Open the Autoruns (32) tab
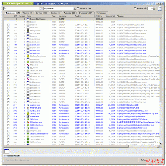Screen dimensions: 166x166 coord(69,13)
